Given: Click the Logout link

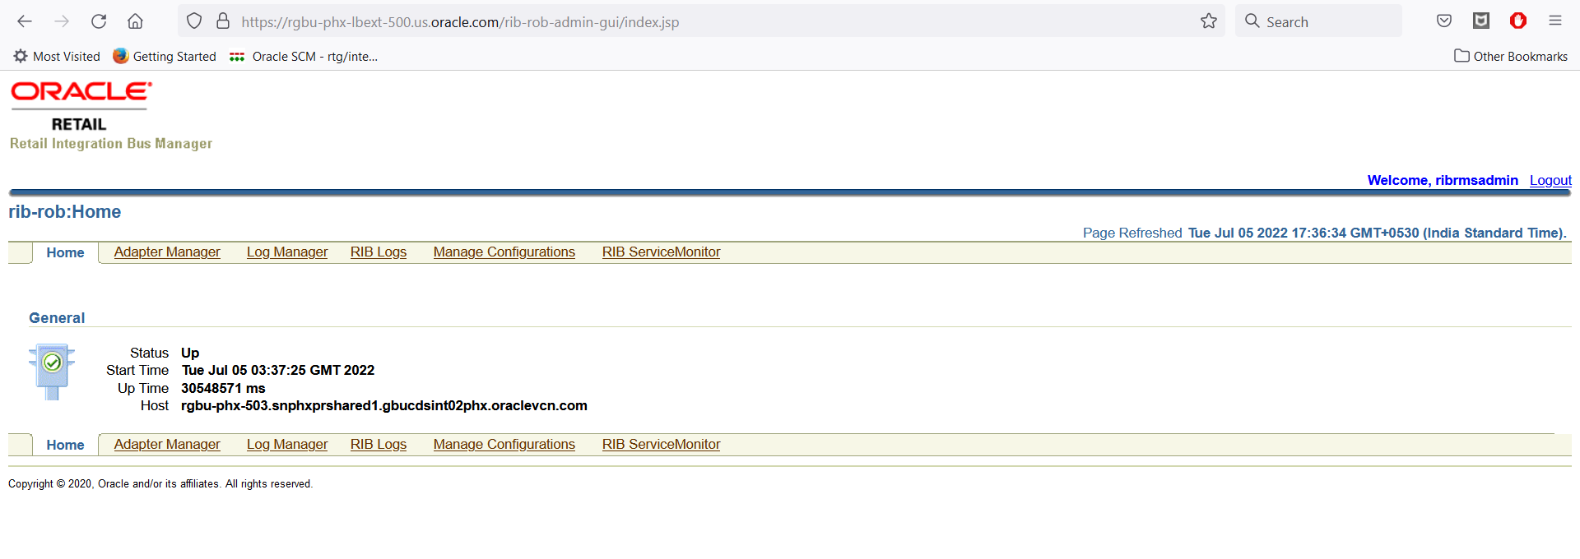Looking at the screenshot, I should [x=1550, y=180].
